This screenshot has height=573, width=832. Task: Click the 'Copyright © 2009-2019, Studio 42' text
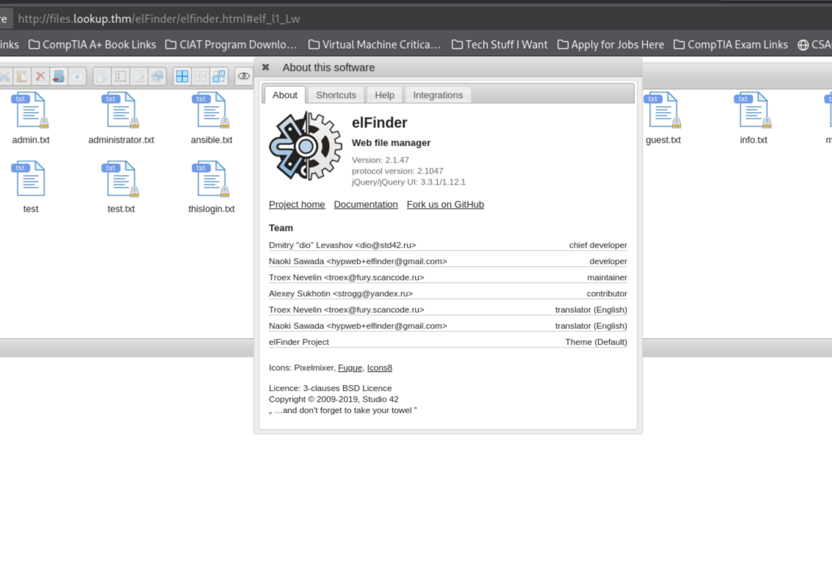pyautogui.click(x=334, y=399)
